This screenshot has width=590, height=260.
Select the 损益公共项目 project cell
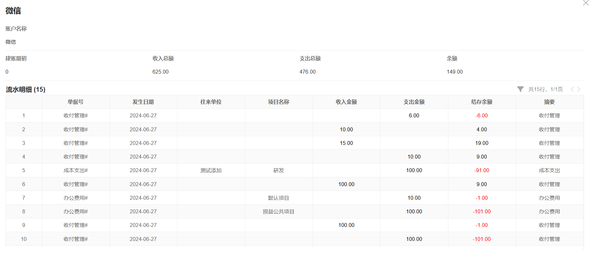pos(278,212)
